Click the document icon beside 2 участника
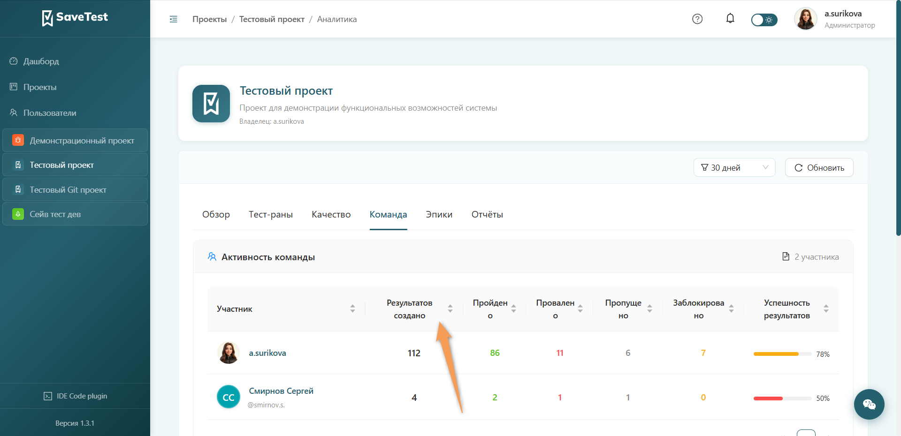Image resolution: width=901 pixels, height=436 pixels. pos(786,256)
